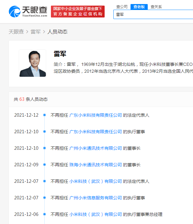Open 广东小米科技有限责任公司 in the 2021-12-12 entry
Screen dimensions: 193x224
point(96,115)
